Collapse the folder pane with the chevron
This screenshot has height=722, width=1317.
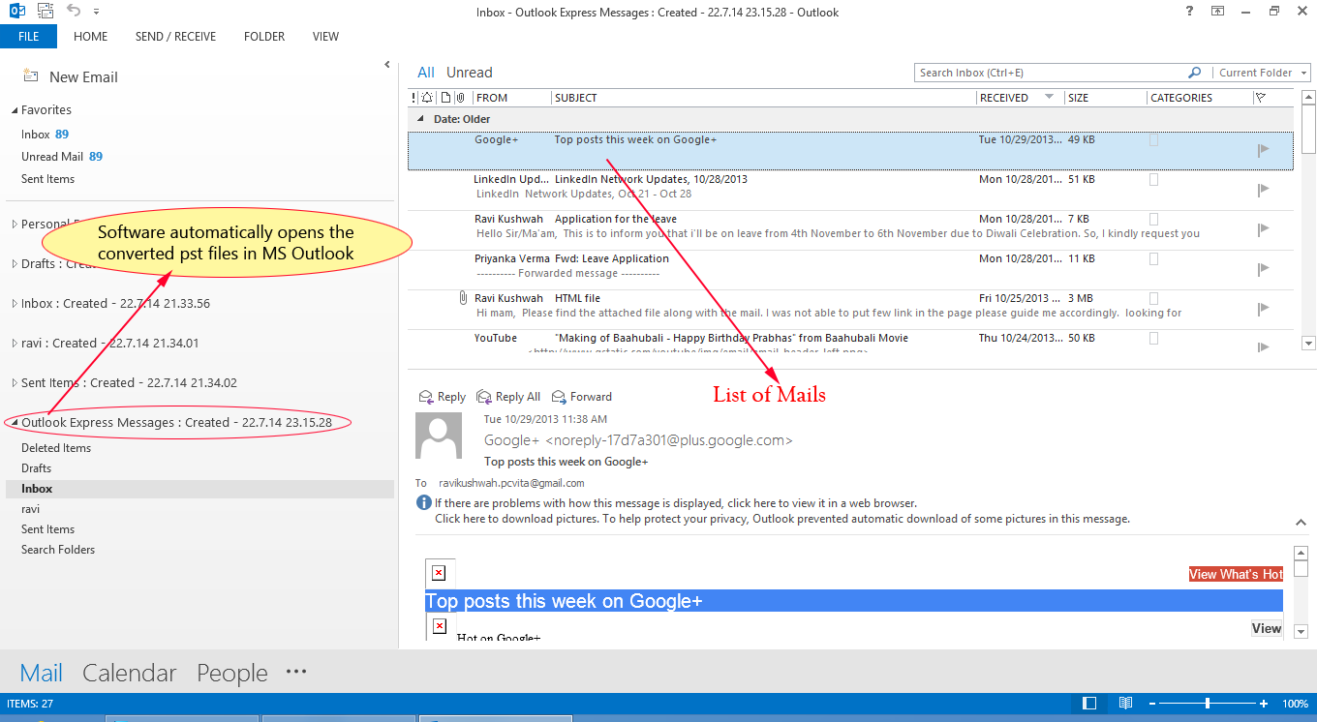point(386,65)
